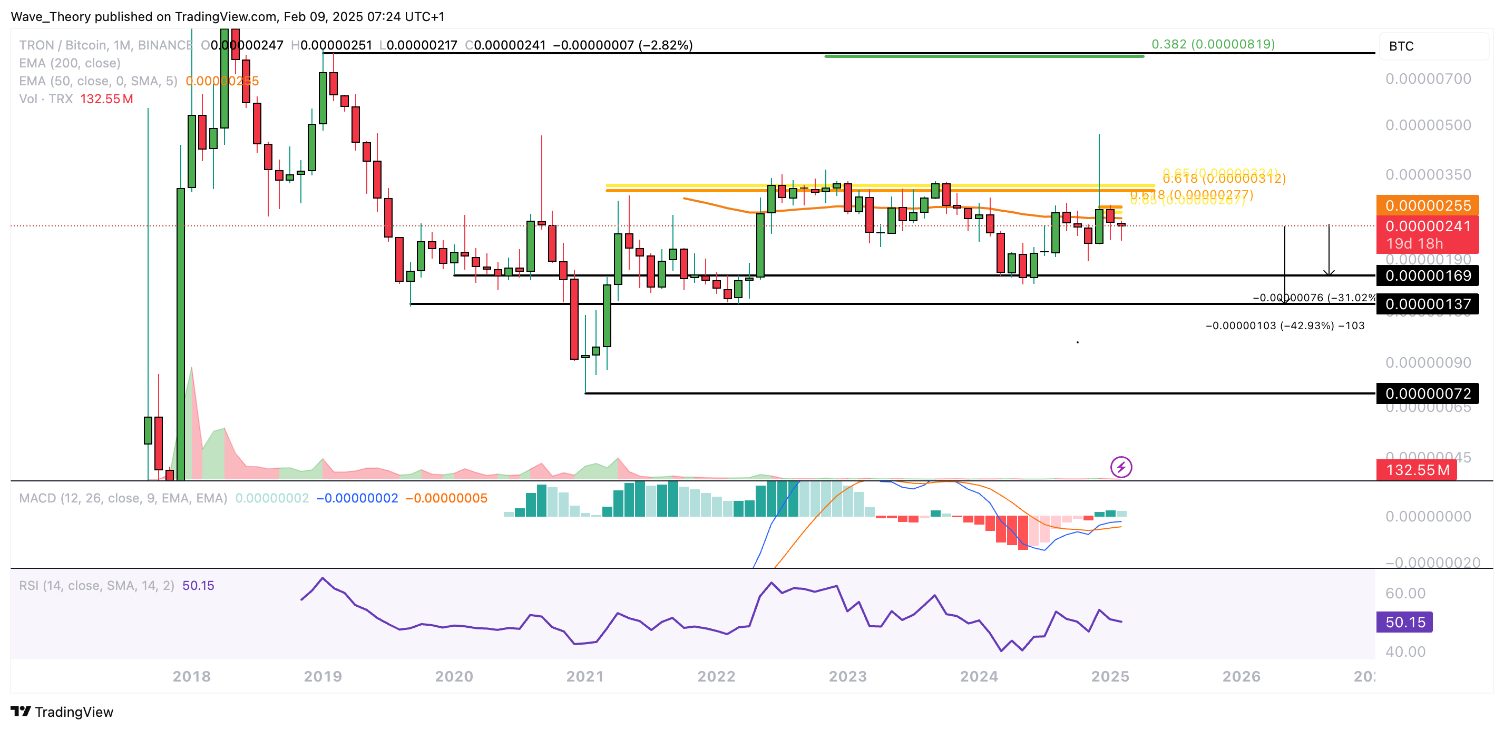The image size is (1504, 730).
Task: Select the 2023 label on time axis
Action: tap(847, 676)
